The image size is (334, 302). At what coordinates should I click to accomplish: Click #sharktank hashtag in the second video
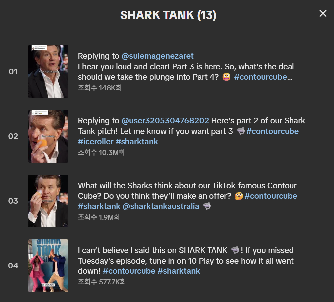click(x=137, y=142)
